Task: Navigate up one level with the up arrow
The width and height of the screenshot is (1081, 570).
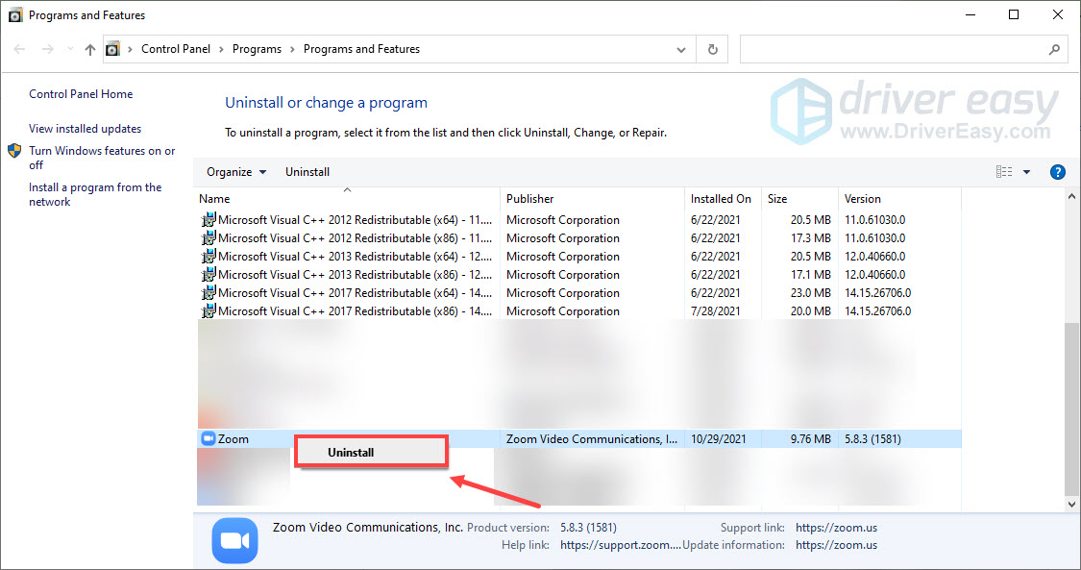Action: pos(88,48)
